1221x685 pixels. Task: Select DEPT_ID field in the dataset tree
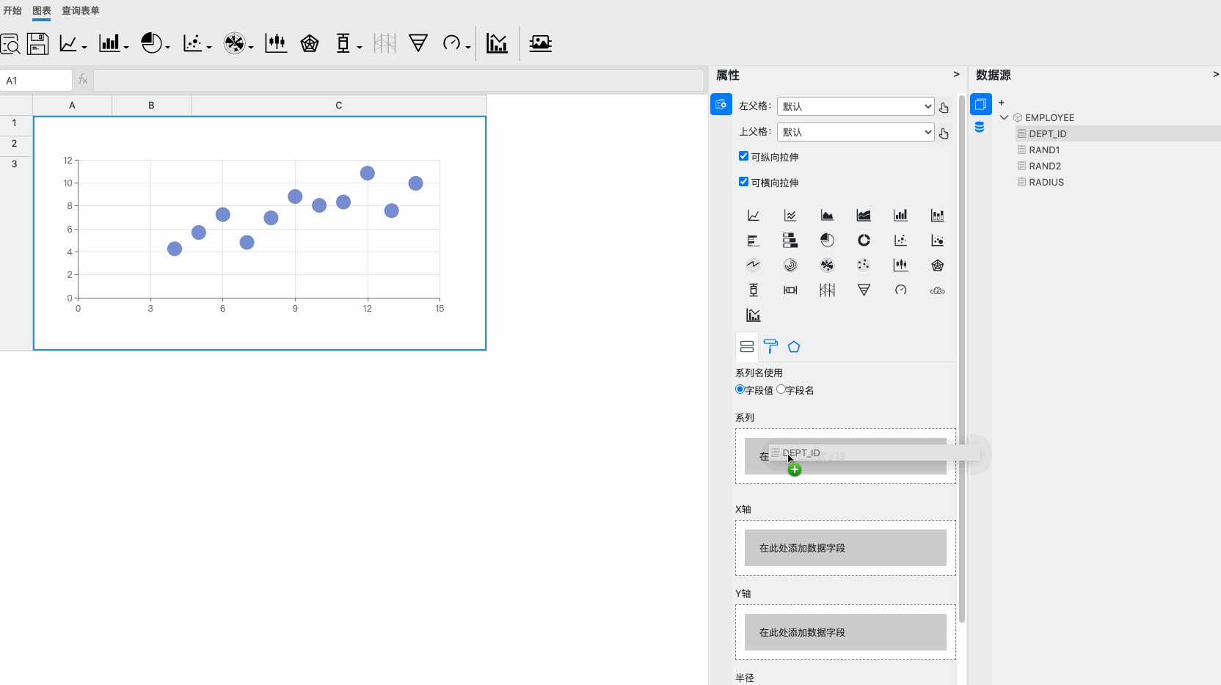1047,133
